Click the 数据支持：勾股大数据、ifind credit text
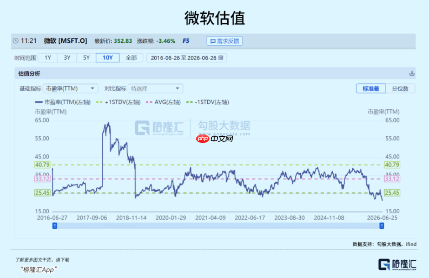This screenshot has height=278, width=429. (384, 244)
